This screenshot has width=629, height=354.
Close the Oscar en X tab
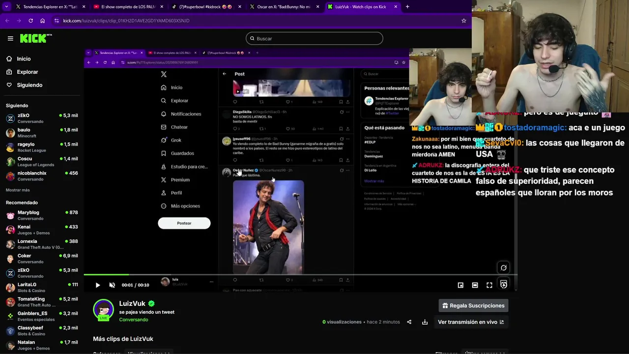(317, 7)
